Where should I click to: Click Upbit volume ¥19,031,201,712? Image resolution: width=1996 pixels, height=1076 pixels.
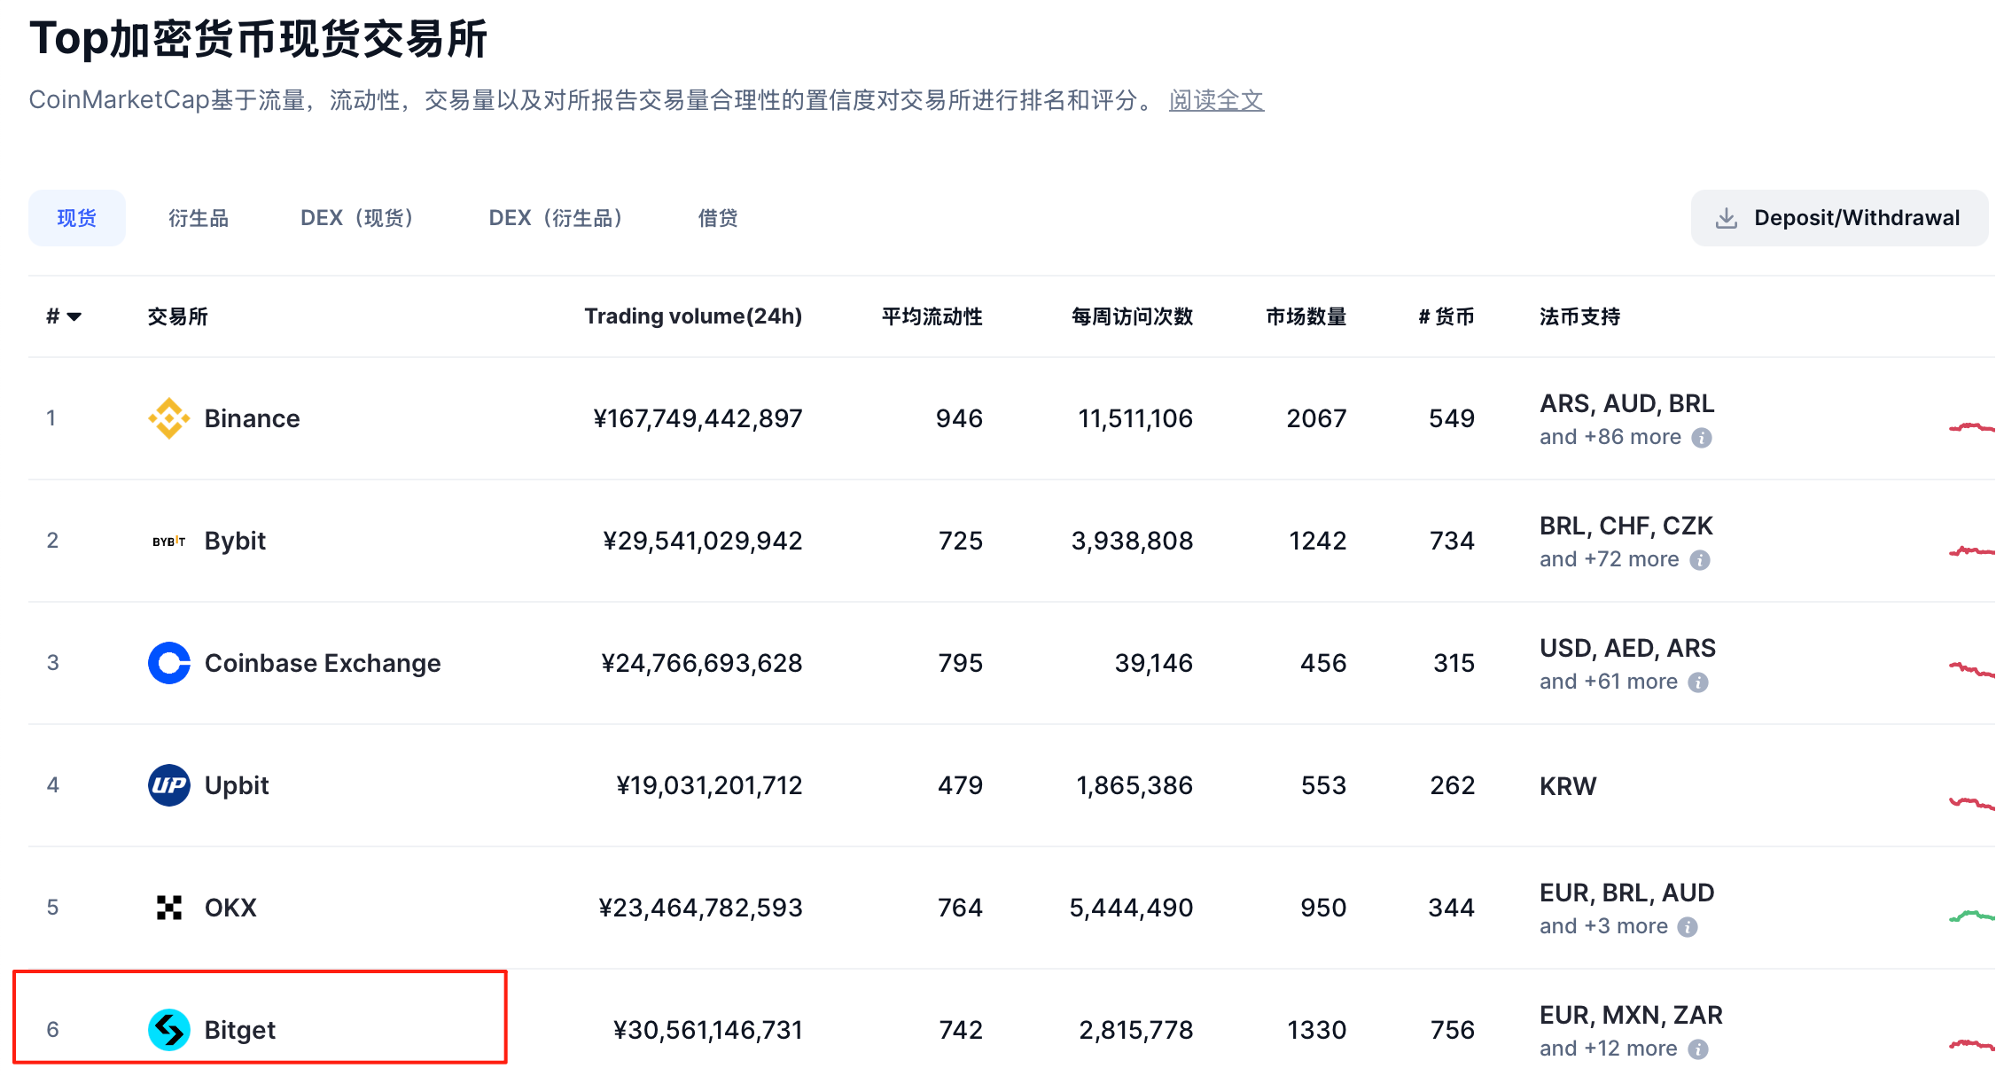(x=709, y=785)
